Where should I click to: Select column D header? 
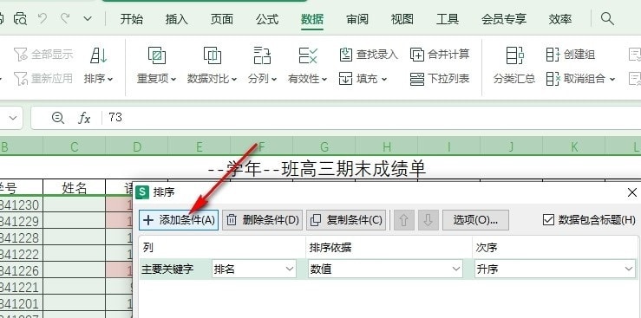(136, 147)
